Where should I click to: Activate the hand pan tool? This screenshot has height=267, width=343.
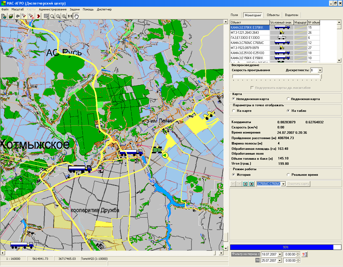click(76, 16)
